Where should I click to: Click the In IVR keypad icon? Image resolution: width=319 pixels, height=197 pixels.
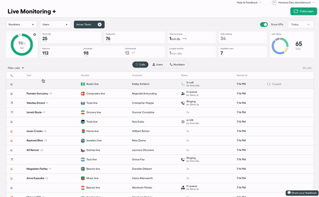[183, 122]
